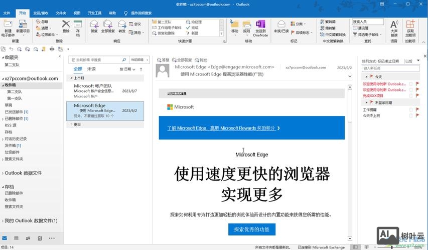The width and height of the screenshot is (428, 250).
Task: Open the 按日期 sort dropdown
Action: click(x=127, y=69)
